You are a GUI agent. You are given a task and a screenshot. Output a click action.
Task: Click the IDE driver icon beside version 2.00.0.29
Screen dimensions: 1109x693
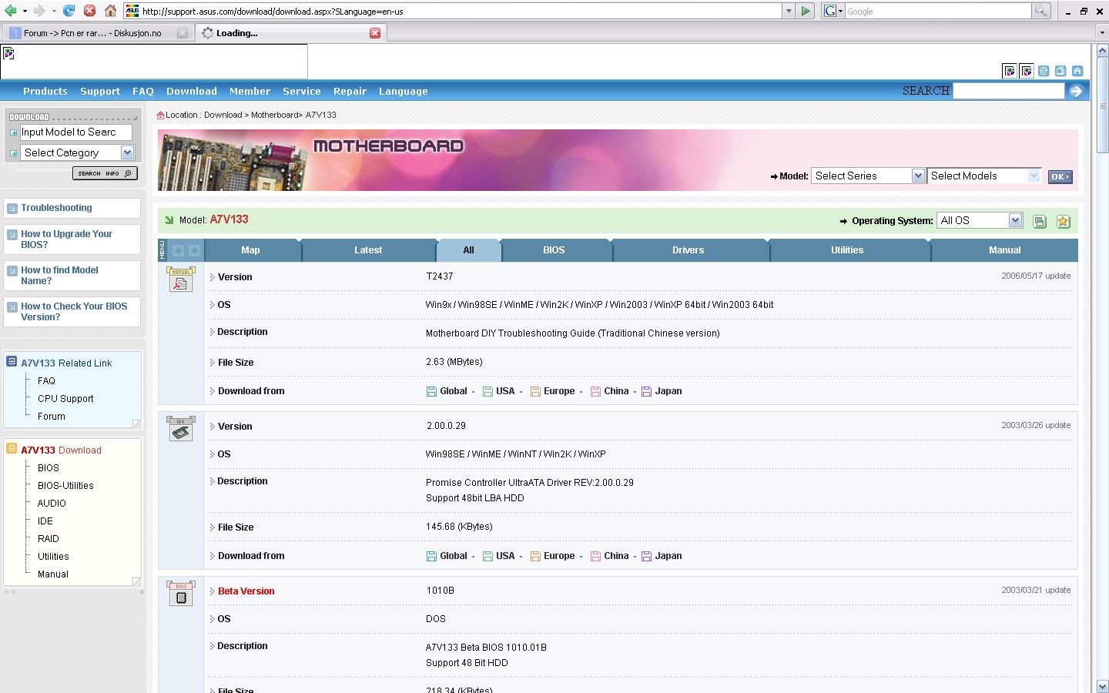click(x=181, y=429)
